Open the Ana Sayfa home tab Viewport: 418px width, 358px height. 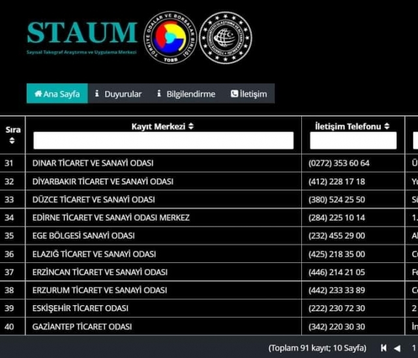[57, 94]
